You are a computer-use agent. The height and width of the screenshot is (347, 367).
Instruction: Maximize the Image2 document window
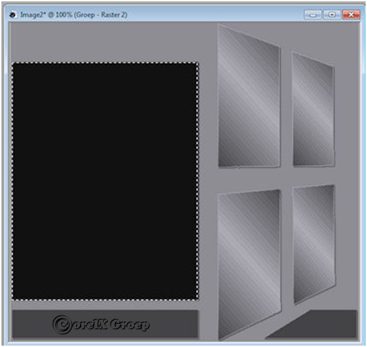click(x=332, y=15)
